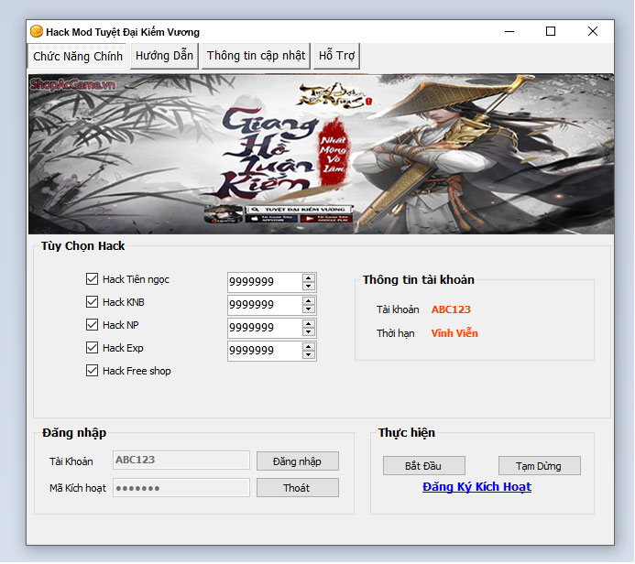Screen dimensions: 635x564
Task: Open the Hướng Dẫn tab
Action: pos(164,56)
